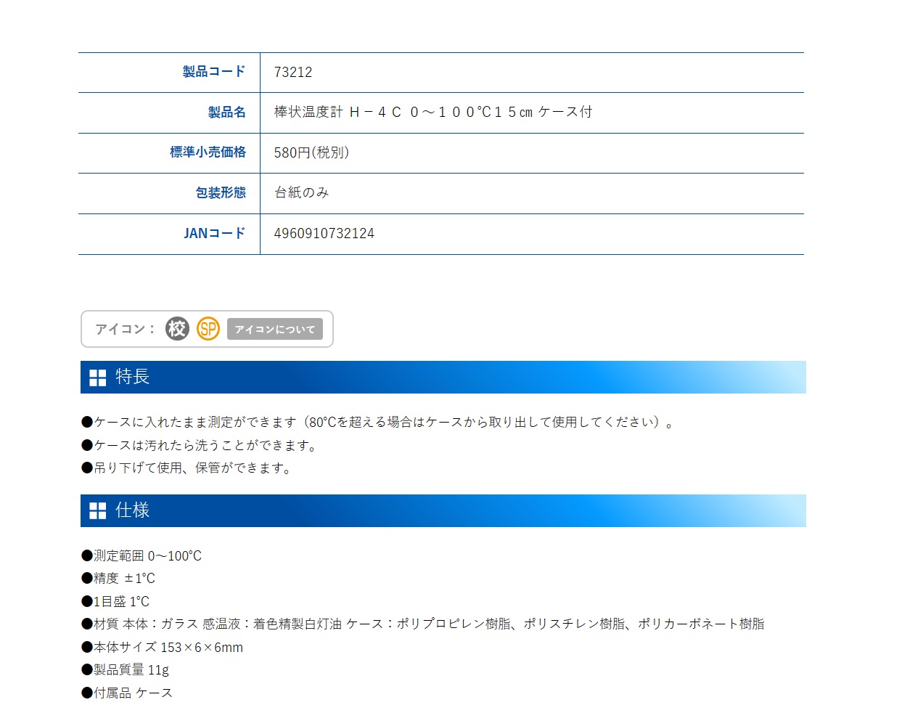Select the product code value 73212
Viewport: 902px width, 705px height.
pos(293,73)
